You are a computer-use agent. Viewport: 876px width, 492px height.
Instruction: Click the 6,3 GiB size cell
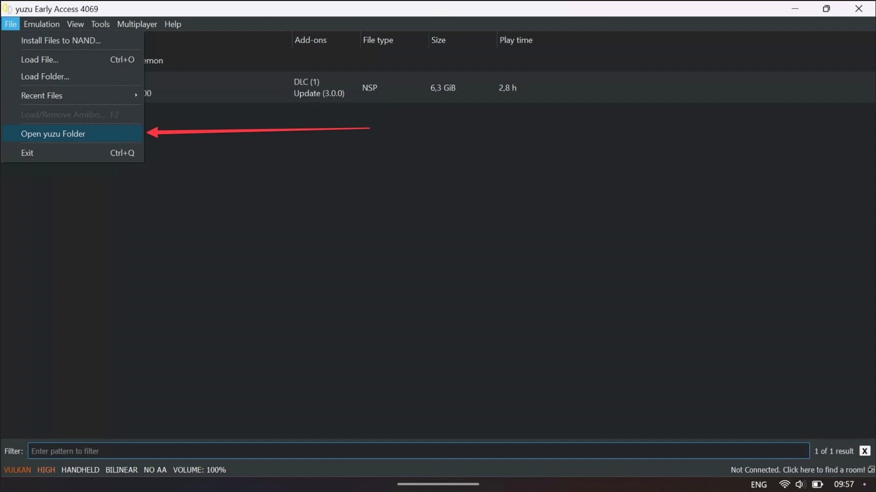(x=443, y=88)
